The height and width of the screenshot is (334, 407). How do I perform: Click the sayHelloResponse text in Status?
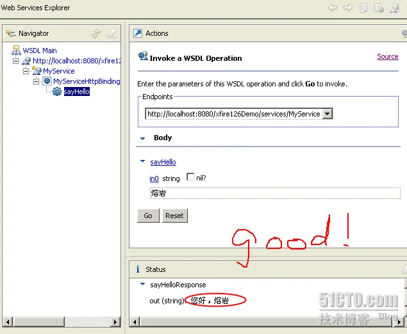[178, 285]
